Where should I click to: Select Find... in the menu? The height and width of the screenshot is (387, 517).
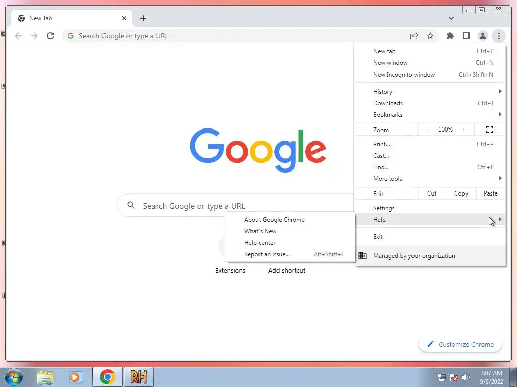pyautogui.click(x=430, y=167)
